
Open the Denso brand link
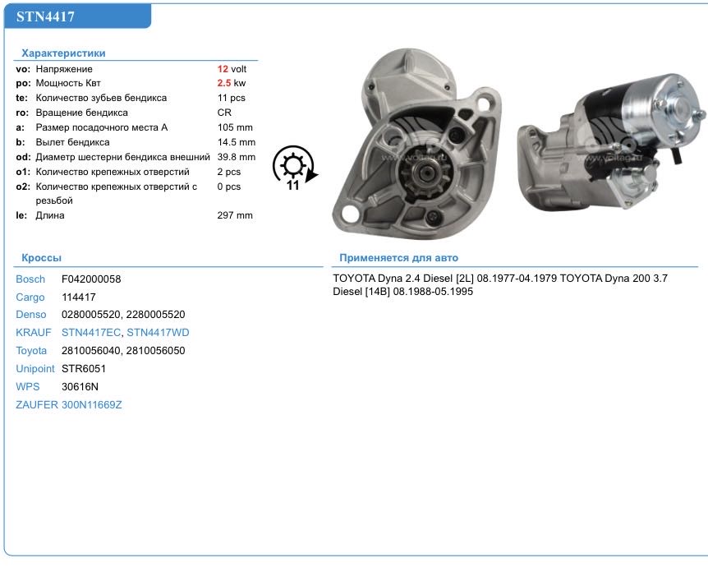point(30,315)
